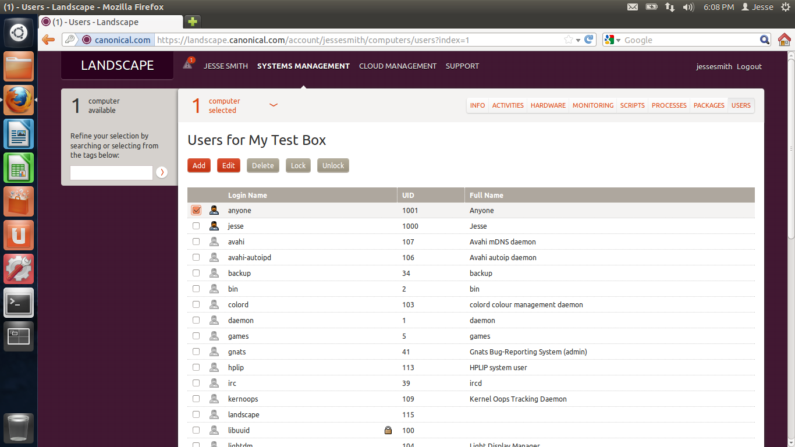The width and height of the screenshot is (795, 447).
Task: Click the padlock icon in libuuid row
Action: point(388,430)
